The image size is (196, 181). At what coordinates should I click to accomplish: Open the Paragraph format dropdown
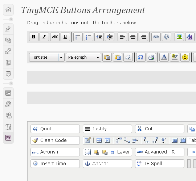pyautogui.click(x=83, y=57)
